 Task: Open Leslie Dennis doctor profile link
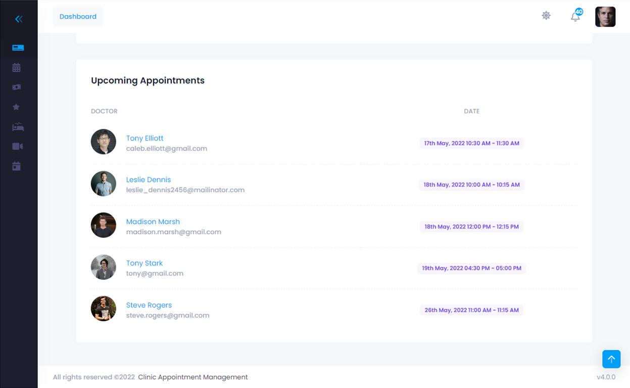[148, 180]
